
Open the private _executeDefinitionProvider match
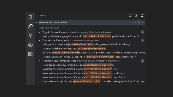coord(95,53)
